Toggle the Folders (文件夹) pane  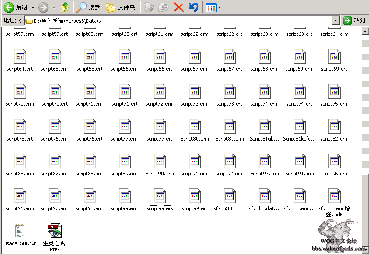click(120, 7)
